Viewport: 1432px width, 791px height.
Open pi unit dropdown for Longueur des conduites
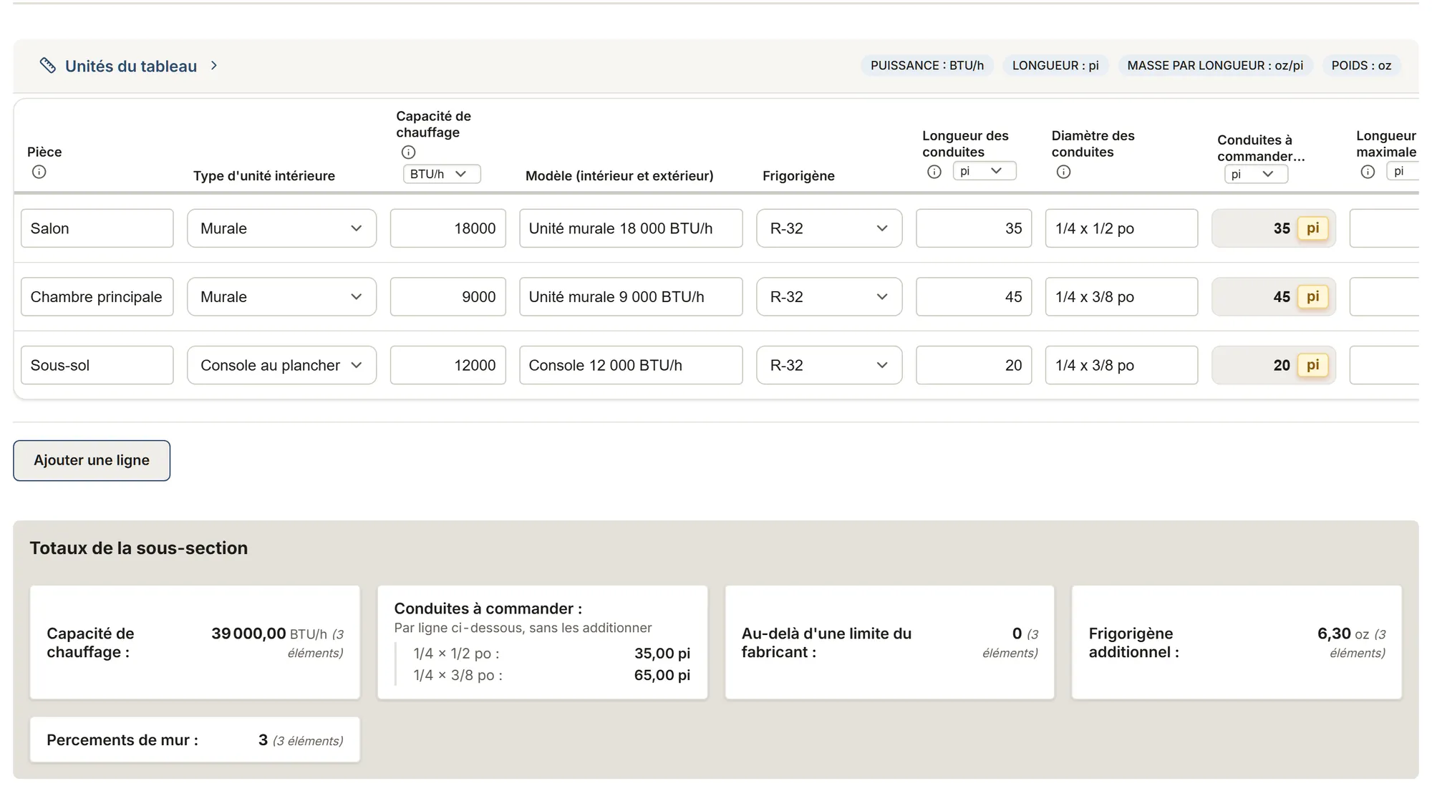(984, 171)
